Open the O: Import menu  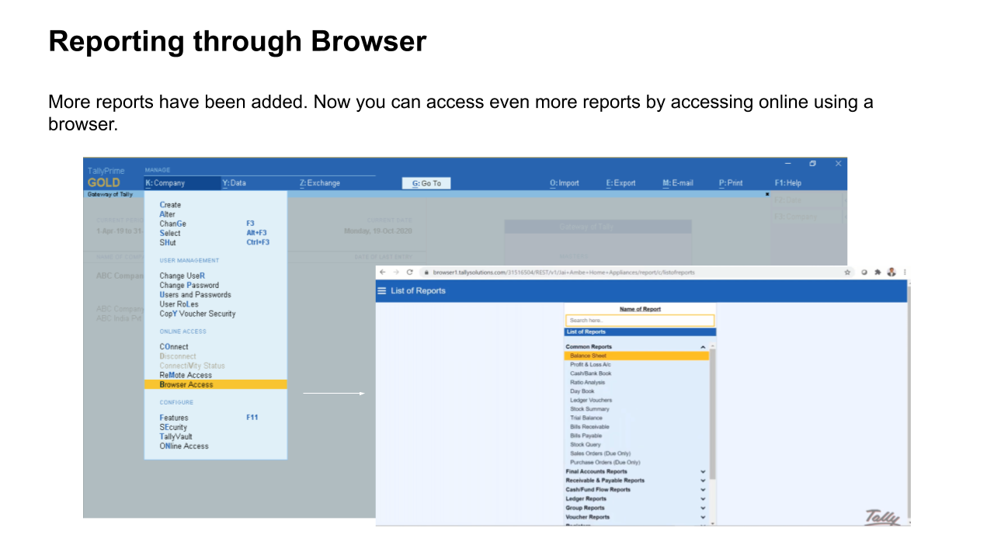[565, 183]
